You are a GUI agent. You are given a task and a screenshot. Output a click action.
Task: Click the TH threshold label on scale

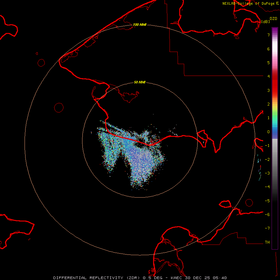coord(267,242)
